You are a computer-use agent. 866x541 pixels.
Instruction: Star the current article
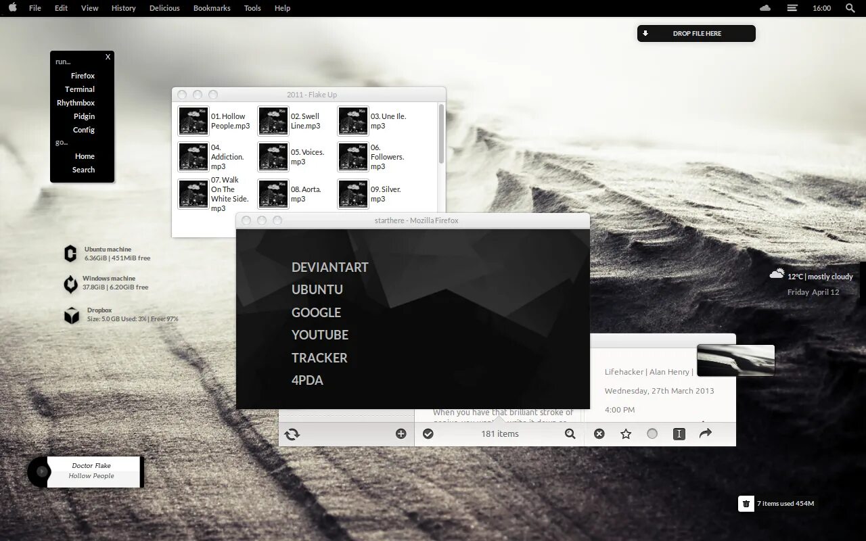[626, 434]
